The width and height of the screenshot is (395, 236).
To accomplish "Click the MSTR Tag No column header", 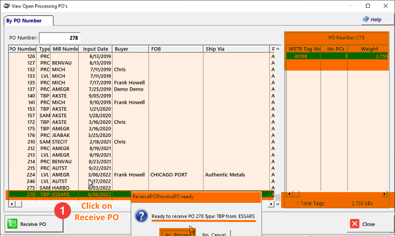I will coord(304,49).
